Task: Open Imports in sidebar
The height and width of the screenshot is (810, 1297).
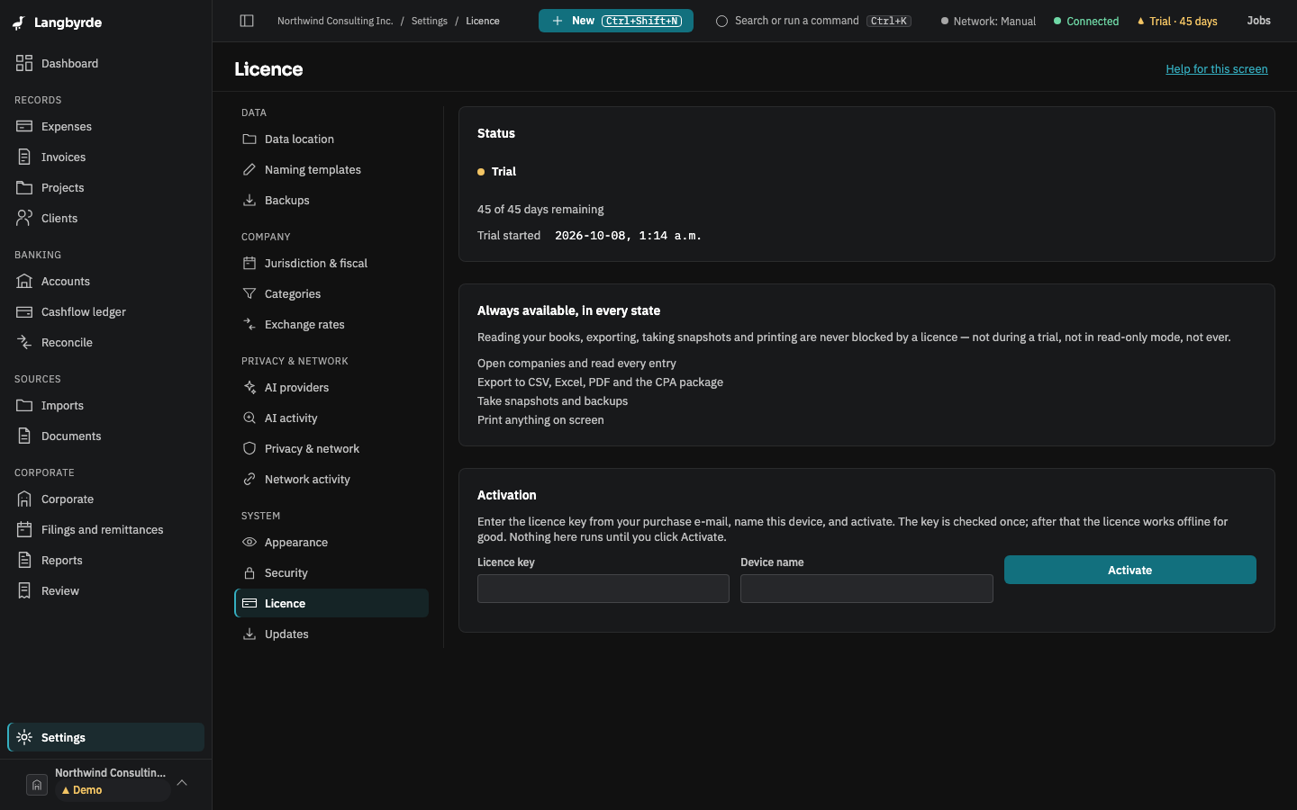Action: [x=105, y=405]
